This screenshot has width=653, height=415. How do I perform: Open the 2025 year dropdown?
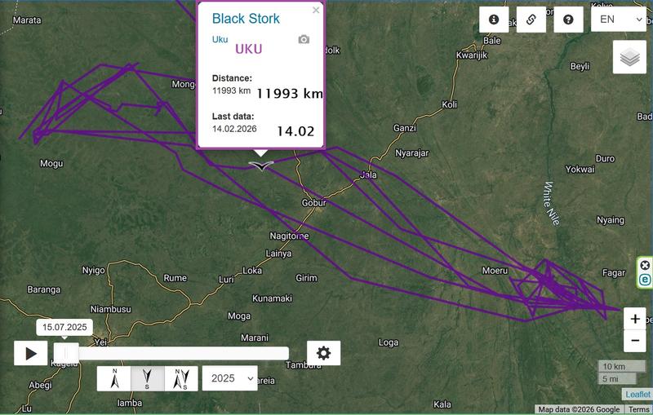tap(230, 378)
